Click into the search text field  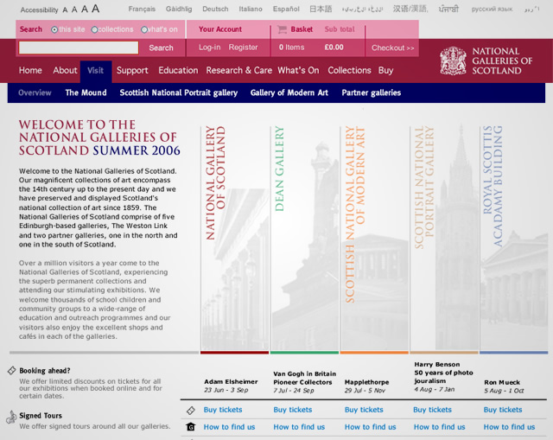pyautogui.click(x=79, y=48)
